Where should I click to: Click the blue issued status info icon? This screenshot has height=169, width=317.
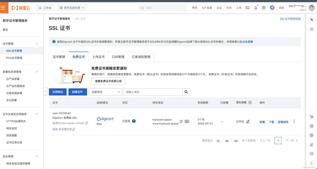[x=134, y=121]
